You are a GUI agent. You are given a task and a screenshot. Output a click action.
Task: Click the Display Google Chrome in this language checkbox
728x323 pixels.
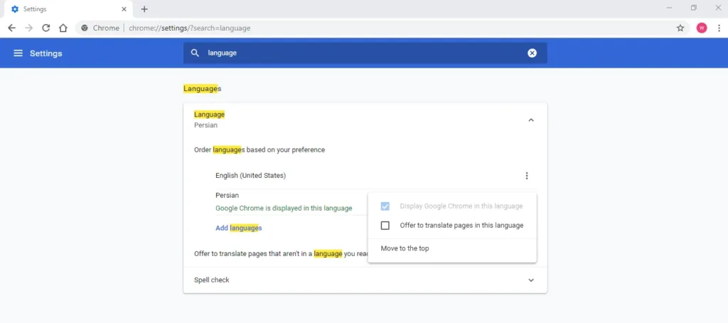(385, 206)
